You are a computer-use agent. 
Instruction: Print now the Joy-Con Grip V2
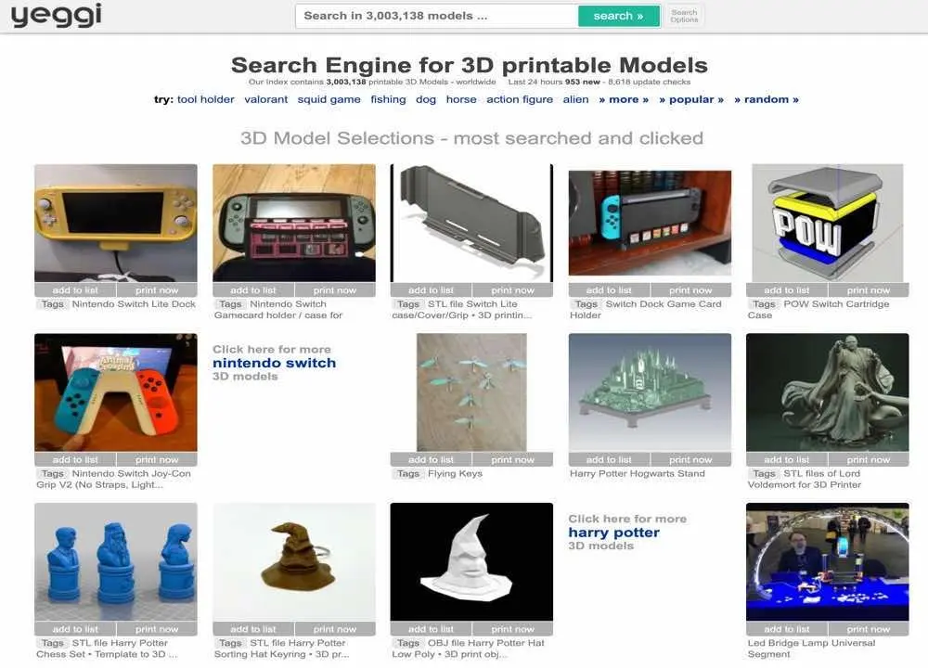157,460
